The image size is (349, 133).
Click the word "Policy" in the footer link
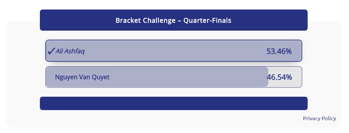click(x=329, y=118)
